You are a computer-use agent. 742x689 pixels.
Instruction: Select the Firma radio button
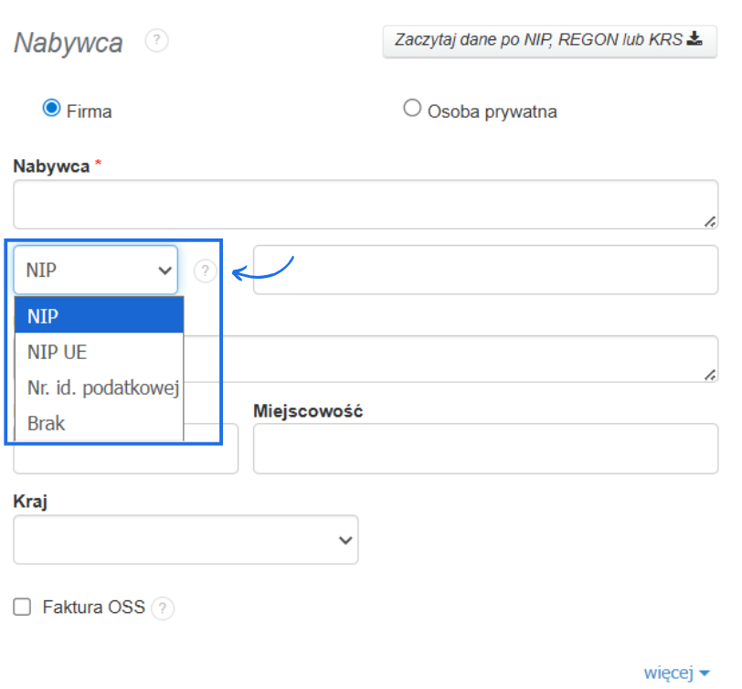coord(52,107)
